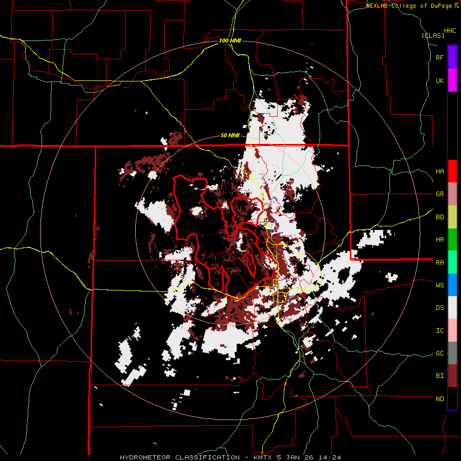Click the ND legend label
This screenshot has width=461, height=461.
439,399
